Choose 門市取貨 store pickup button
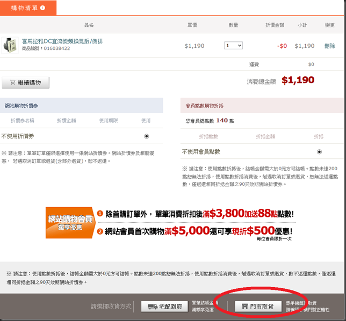 pyautogui.click(x=258, y=307)
